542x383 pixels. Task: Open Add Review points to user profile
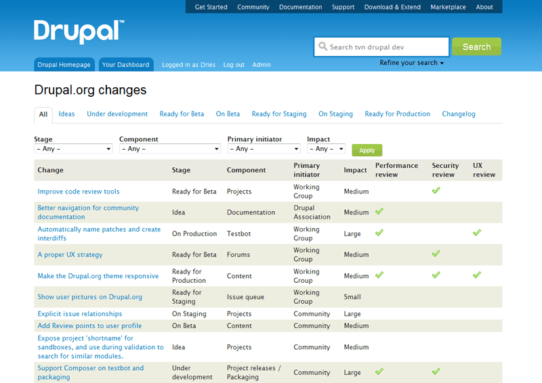89,325
